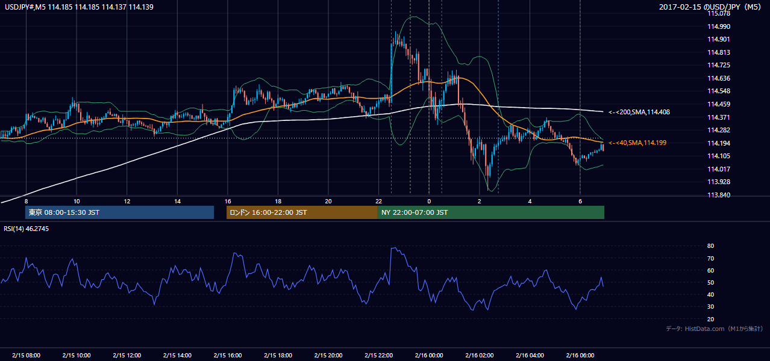Select the Tokyo 08:00-15:30 JST session bar

coord(119,212)
